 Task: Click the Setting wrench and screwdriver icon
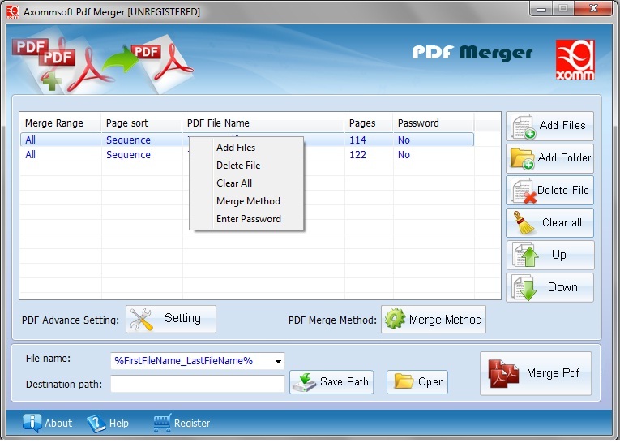pyautogui.click(x=142, y=319)
